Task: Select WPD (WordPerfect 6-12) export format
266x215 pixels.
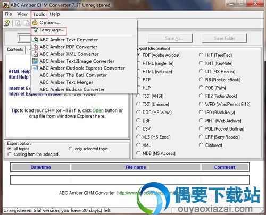Action: [x=225, y=104]
